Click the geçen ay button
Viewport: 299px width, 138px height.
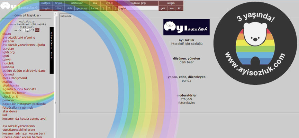tap(82, 8)
